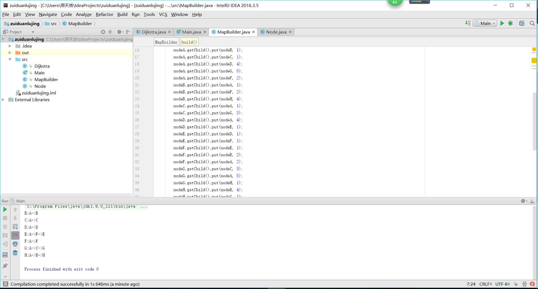Viewport: 538px width, 289px height.
Task: Select Node class in project tree
Action: [x=40, y=86]
